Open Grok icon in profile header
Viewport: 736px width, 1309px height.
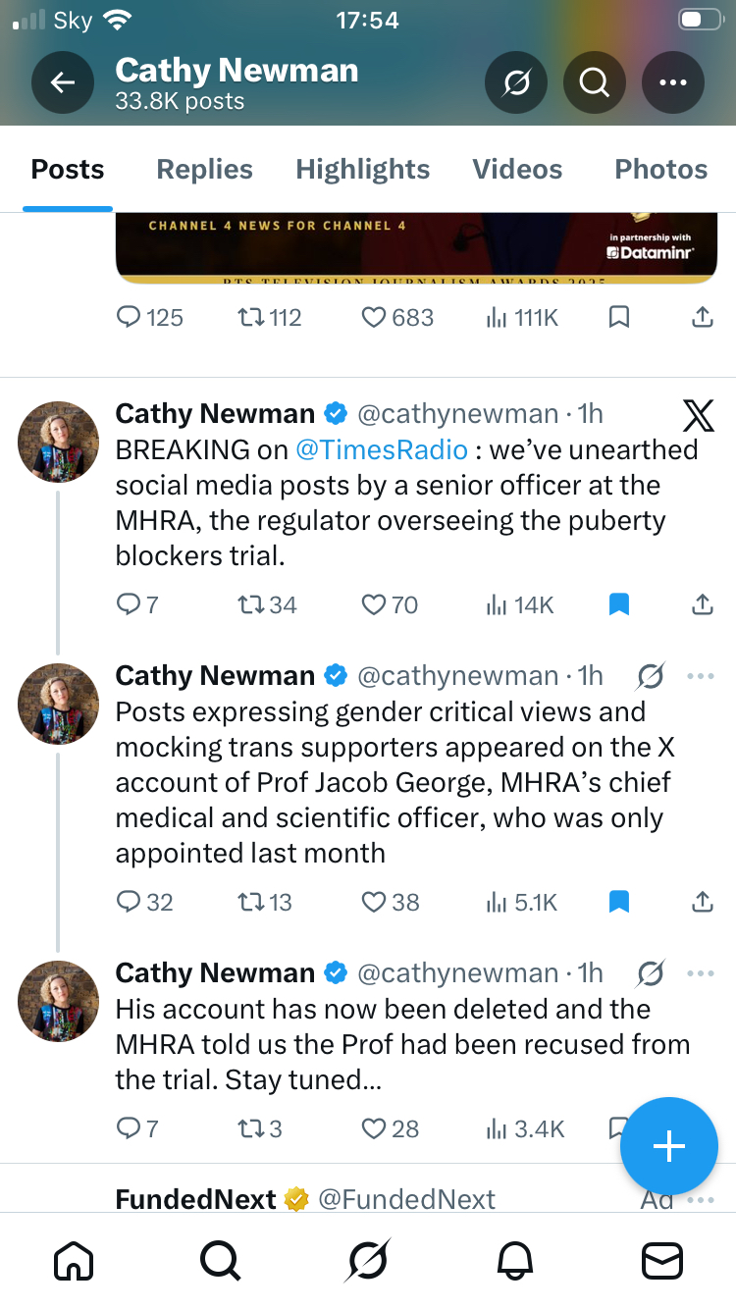[x=516, y=82]
